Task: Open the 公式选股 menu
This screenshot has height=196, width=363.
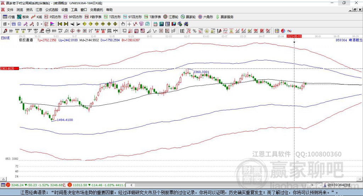Action: click(x=52, y=10)
